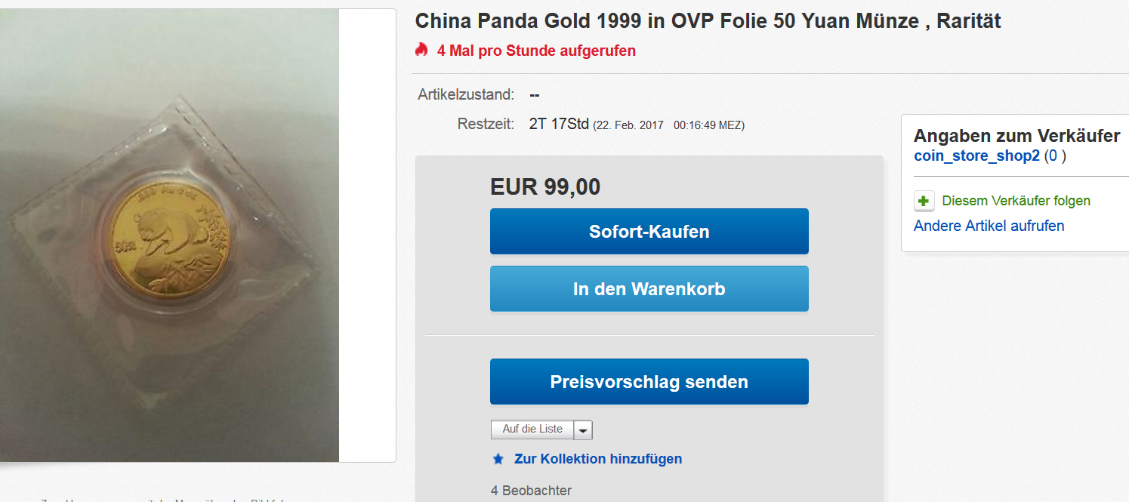
Task: Buy now with Sofort-Kaufen
Action: pyautogui.click(x=649, y=231)
